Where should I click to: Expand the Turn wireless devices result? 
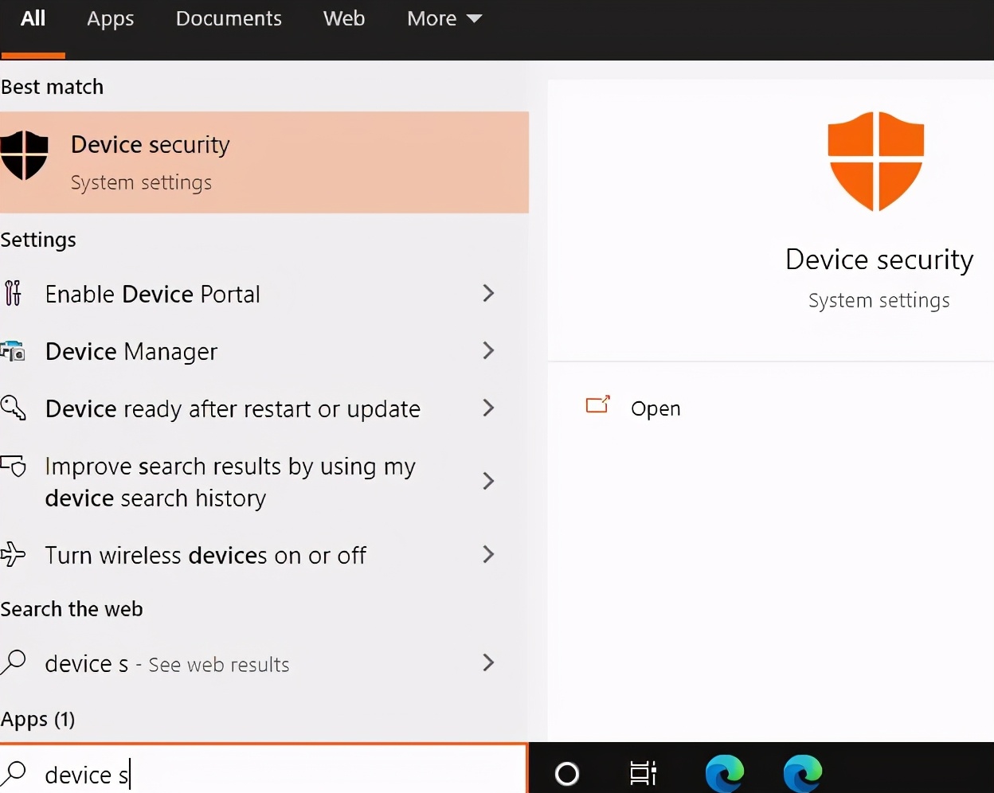pos(488,555)
